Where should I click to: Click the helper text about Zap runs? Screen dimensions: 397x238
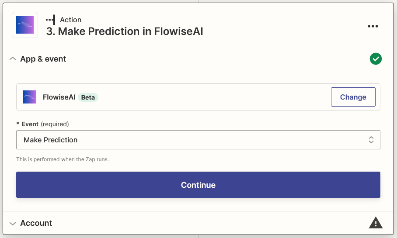coord(63,159)
